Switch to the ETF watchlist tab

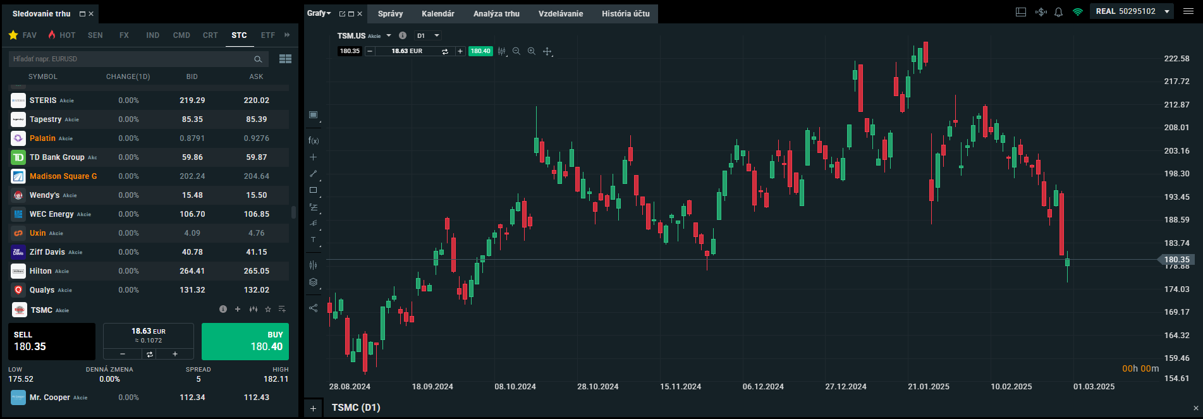pyautogui.click(x=268, y=35)
